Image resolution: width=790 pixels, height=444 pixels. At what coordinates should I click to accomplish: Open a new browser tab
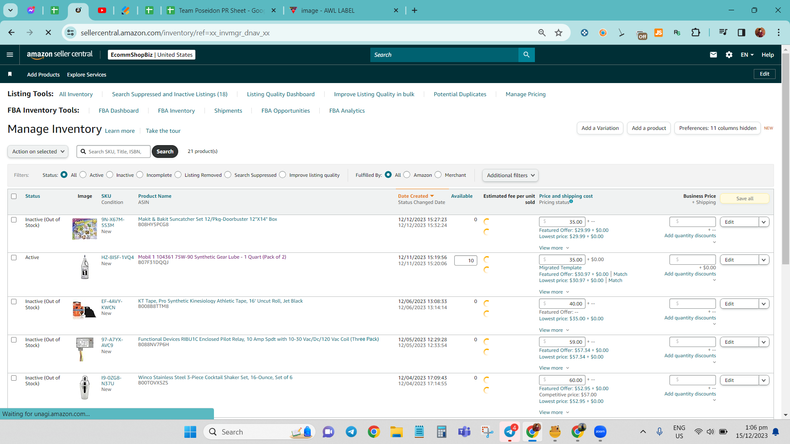pos(414,10)
